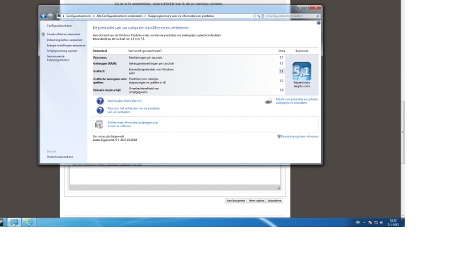
Task: Open the address bar history dropdown arrow
Action: 253,16
